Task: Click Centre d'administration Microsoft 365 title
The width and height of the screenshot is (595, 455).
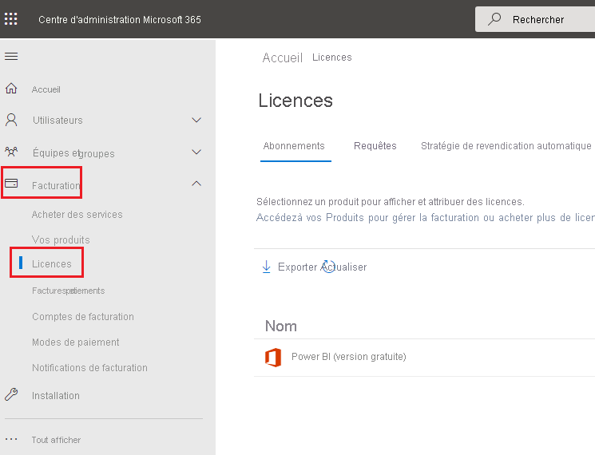Action: tap(120, 20)
